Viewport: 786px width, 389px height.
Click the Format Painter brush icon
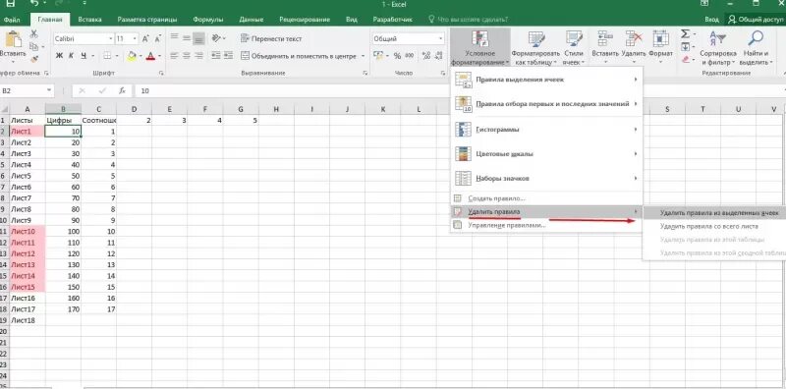34,59
